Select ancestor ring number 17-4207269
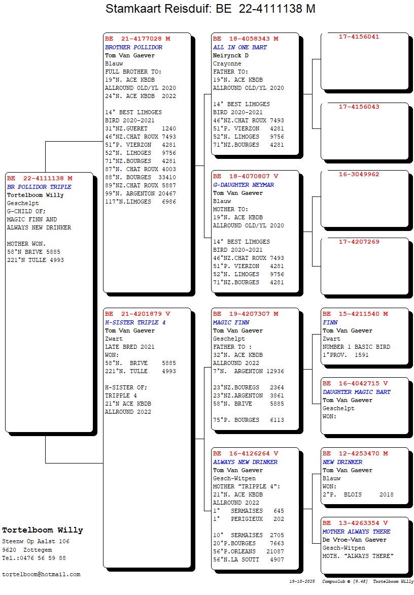 click(359, 242)
